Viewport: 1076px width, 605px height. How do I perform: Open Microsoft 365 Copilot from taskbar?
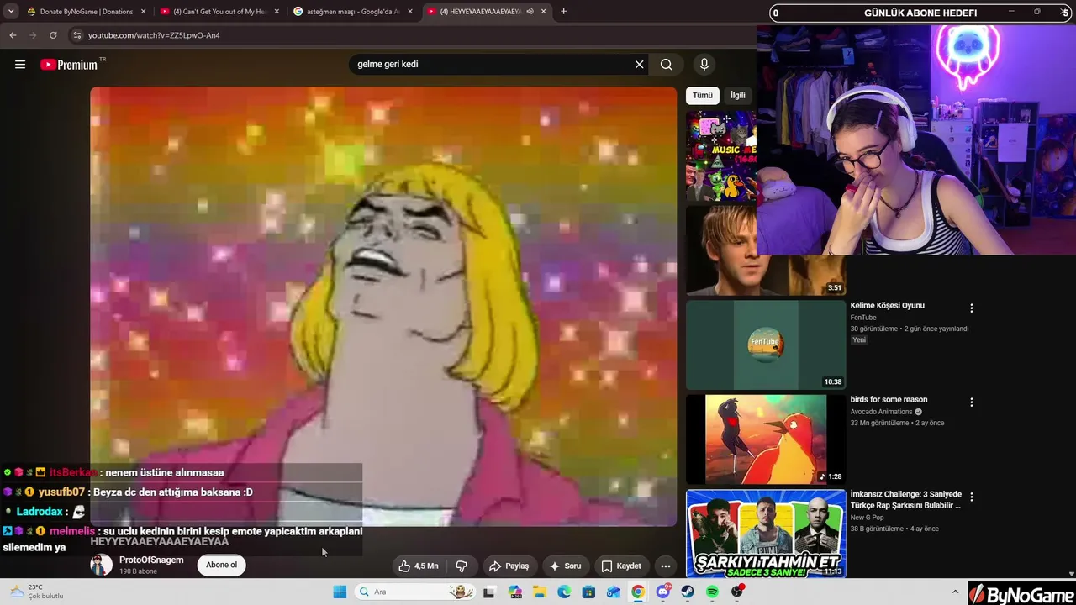click(x=514, y=592)
